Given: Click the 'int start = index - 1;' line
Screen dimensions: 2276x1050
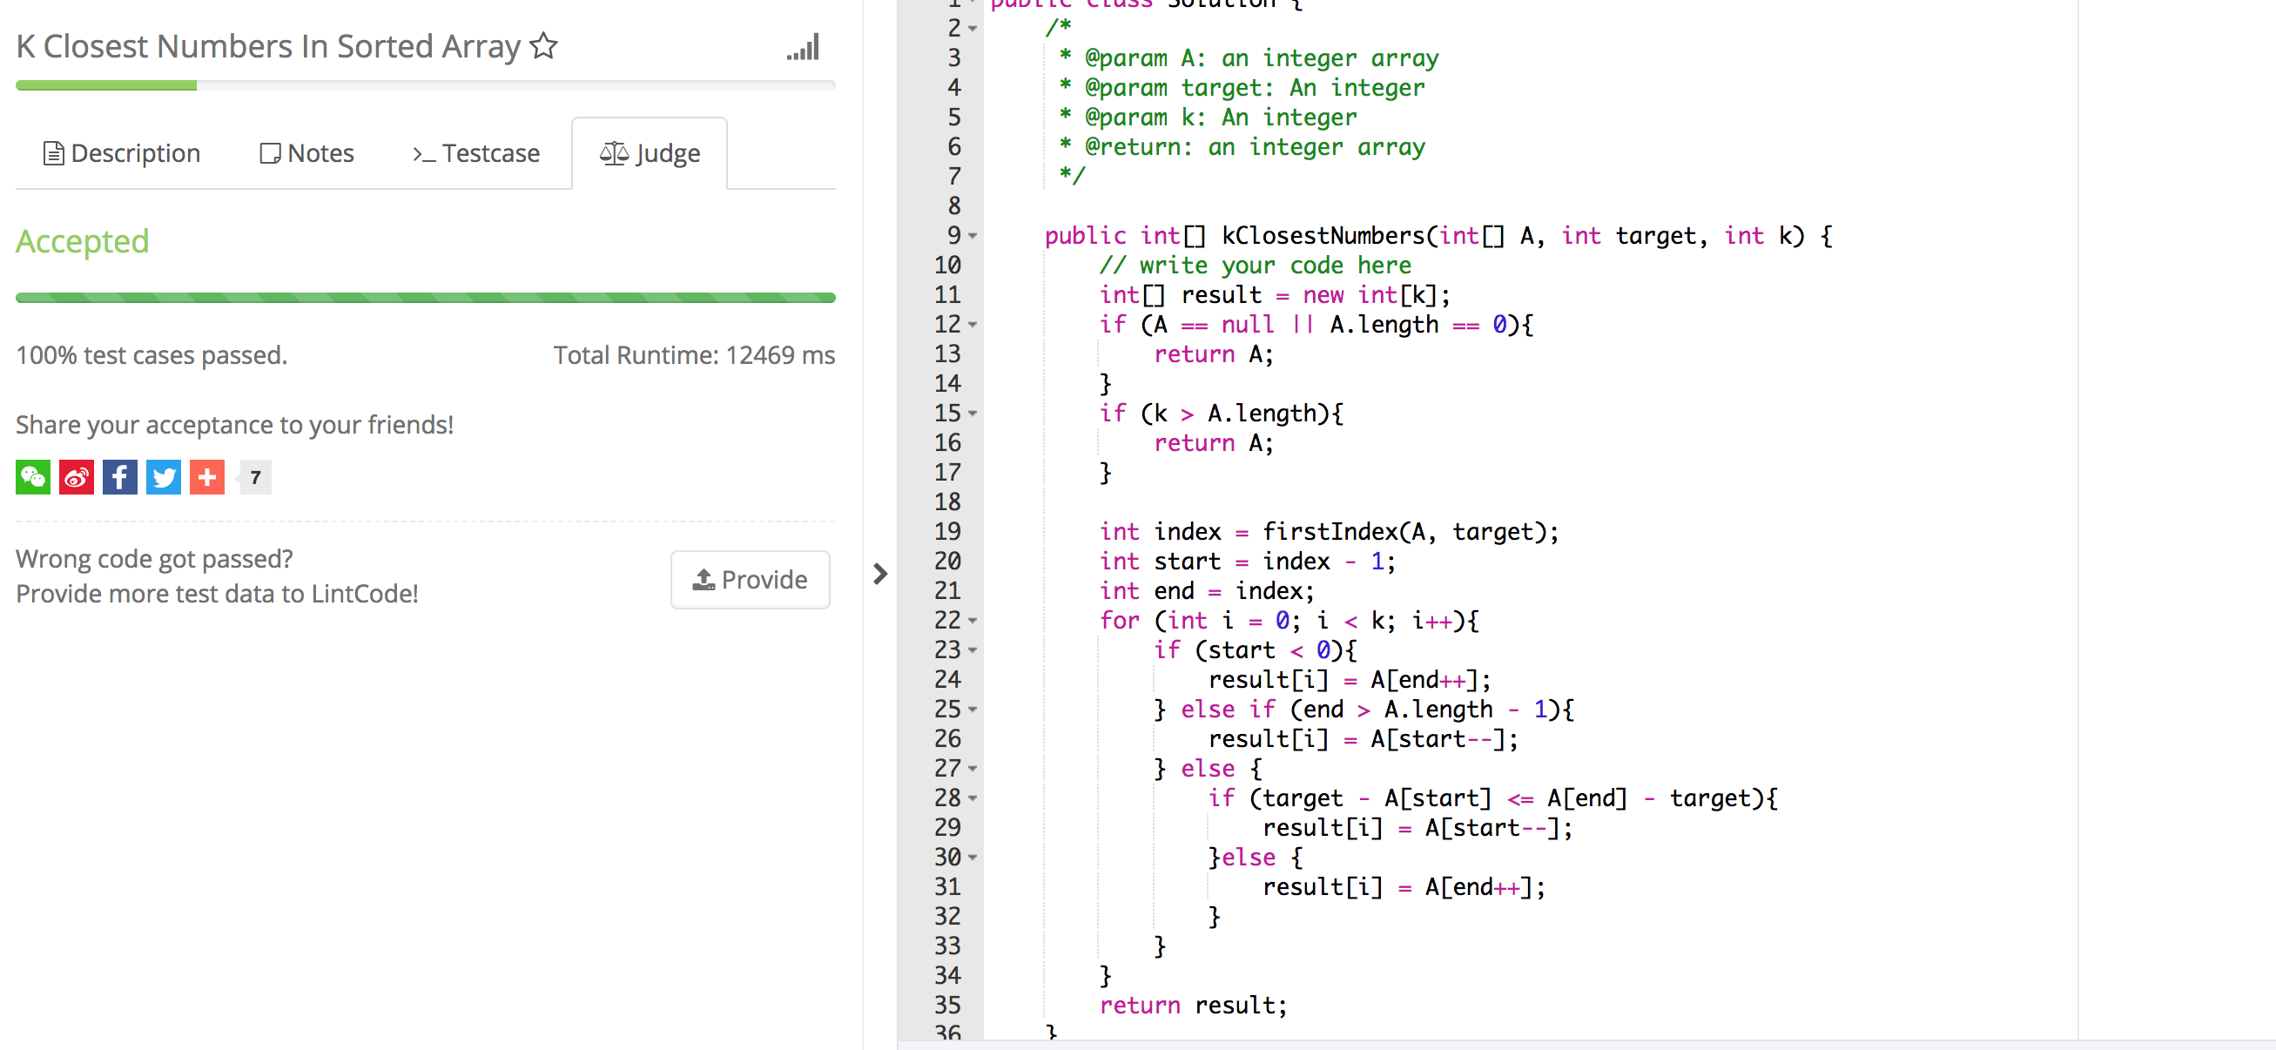Looking at the screenshot, I should tap(1247, 562).
